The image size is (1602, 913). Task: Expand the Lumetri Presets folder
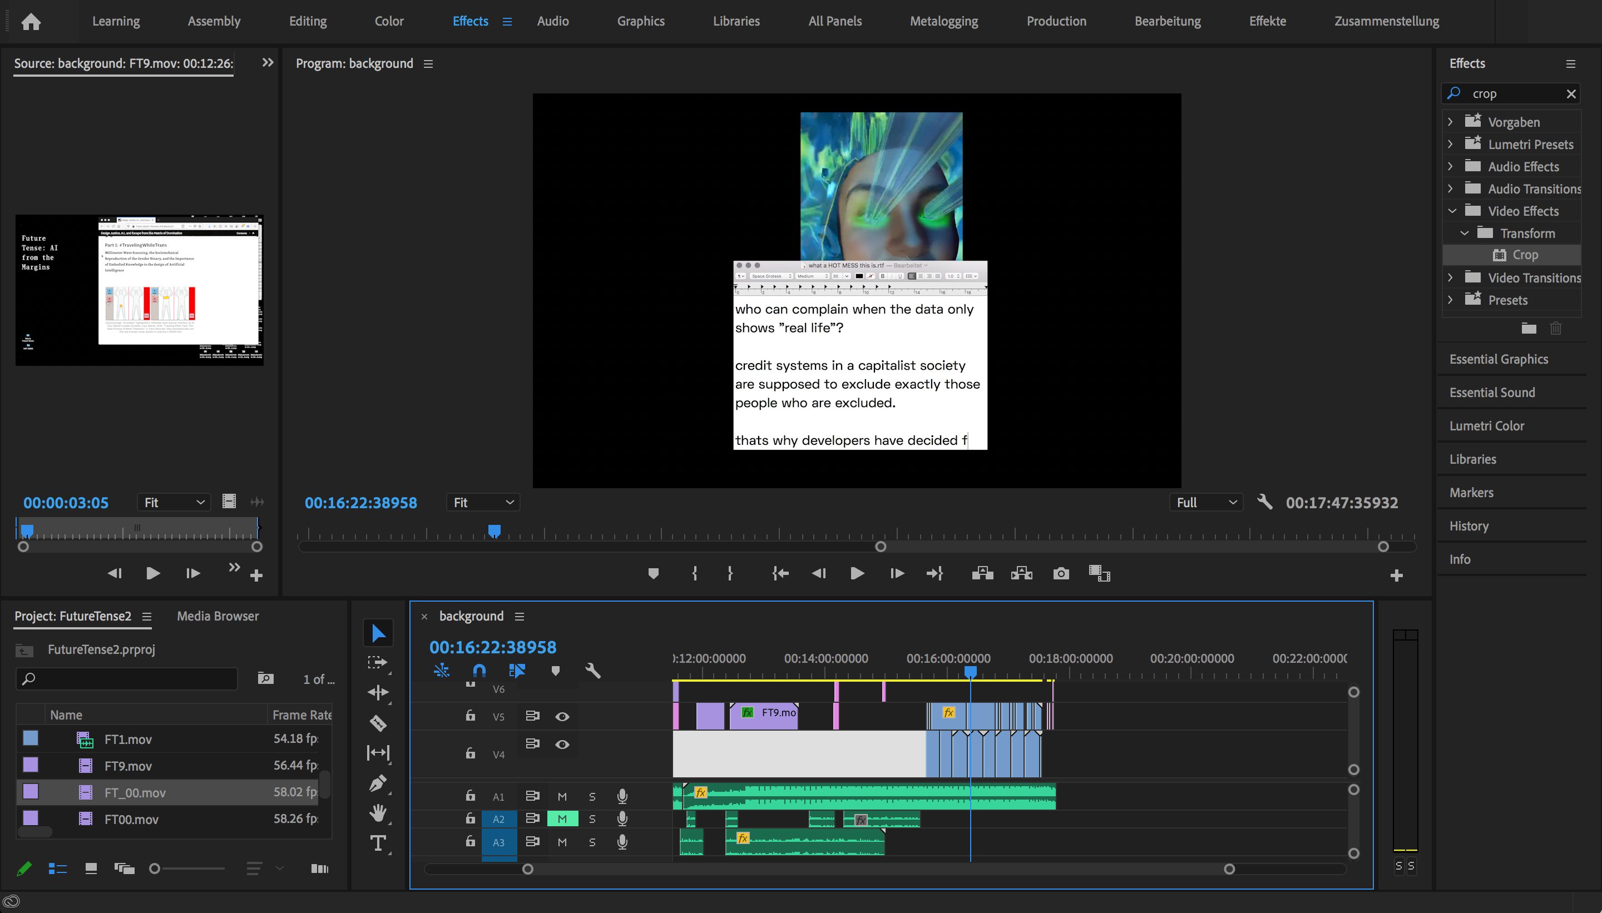point(1450,144)
